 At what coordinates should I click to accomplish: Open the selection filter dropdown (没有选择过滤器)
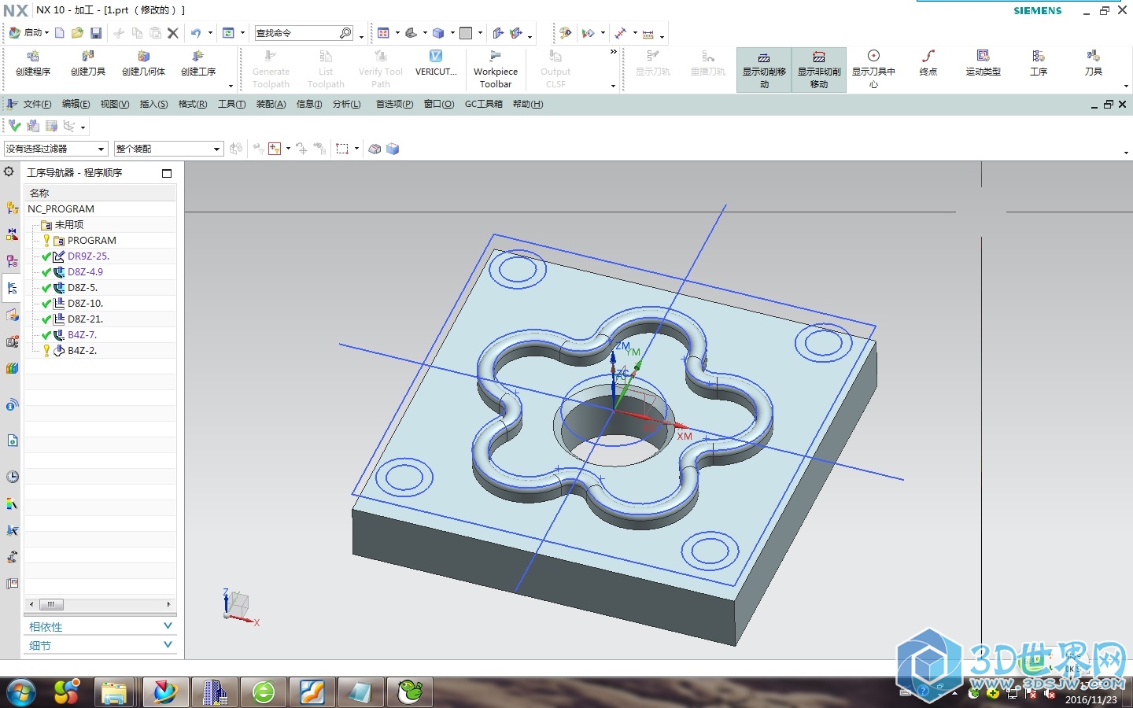point(56,149)
